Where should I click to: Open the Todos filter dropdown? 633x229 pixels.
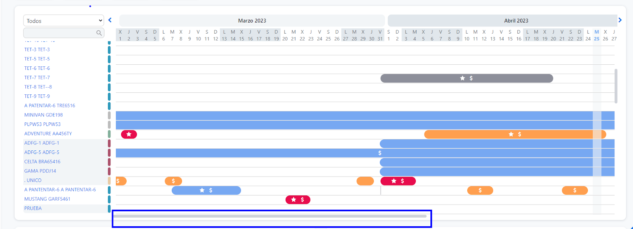click(x=64, y=21)
